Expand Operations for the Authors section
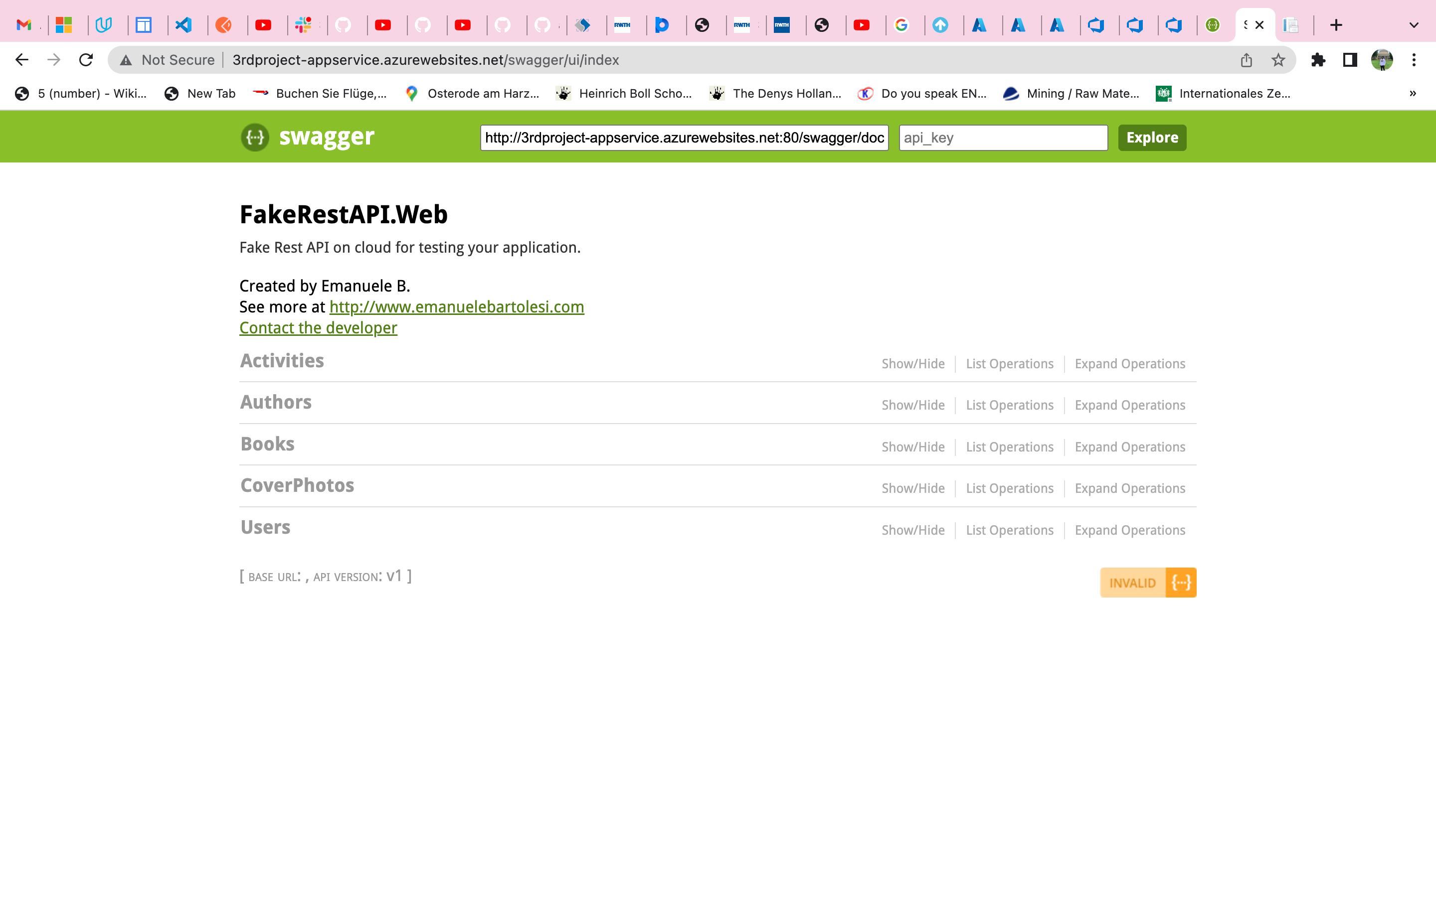The width and height of the screenshot is (1436, 897). (x=1129, y=405)
